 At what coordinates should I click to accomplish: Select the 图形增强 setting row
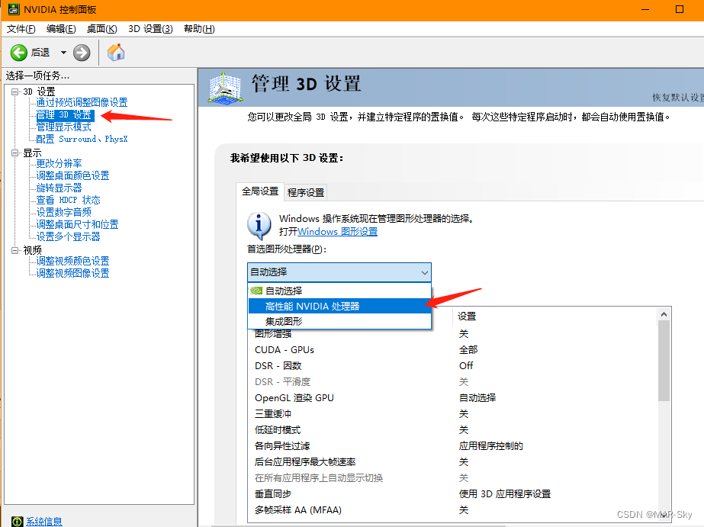(452, 333)
